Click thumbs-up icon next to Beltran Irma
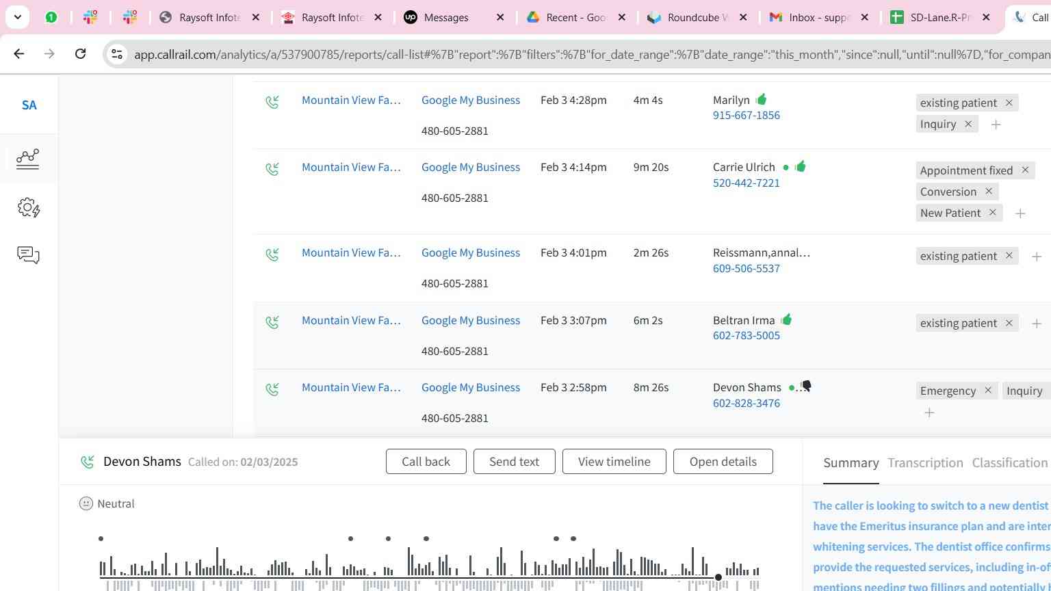This screenshot has height=591, width=1051. 786,319
